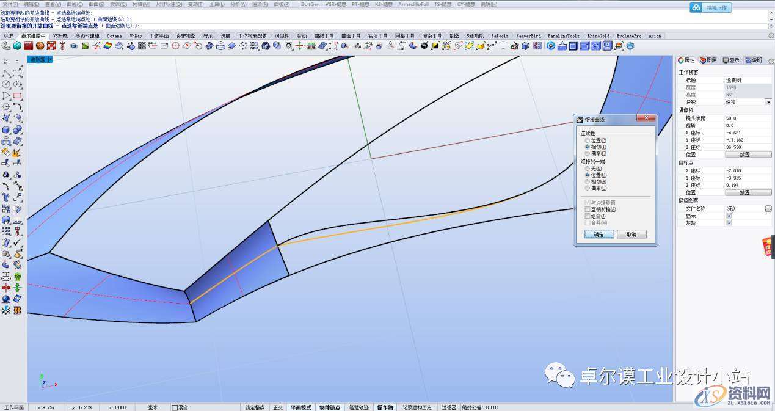Open the 曲线(C) menu
This screenshot has width=775, height=411.
[75, 4]
